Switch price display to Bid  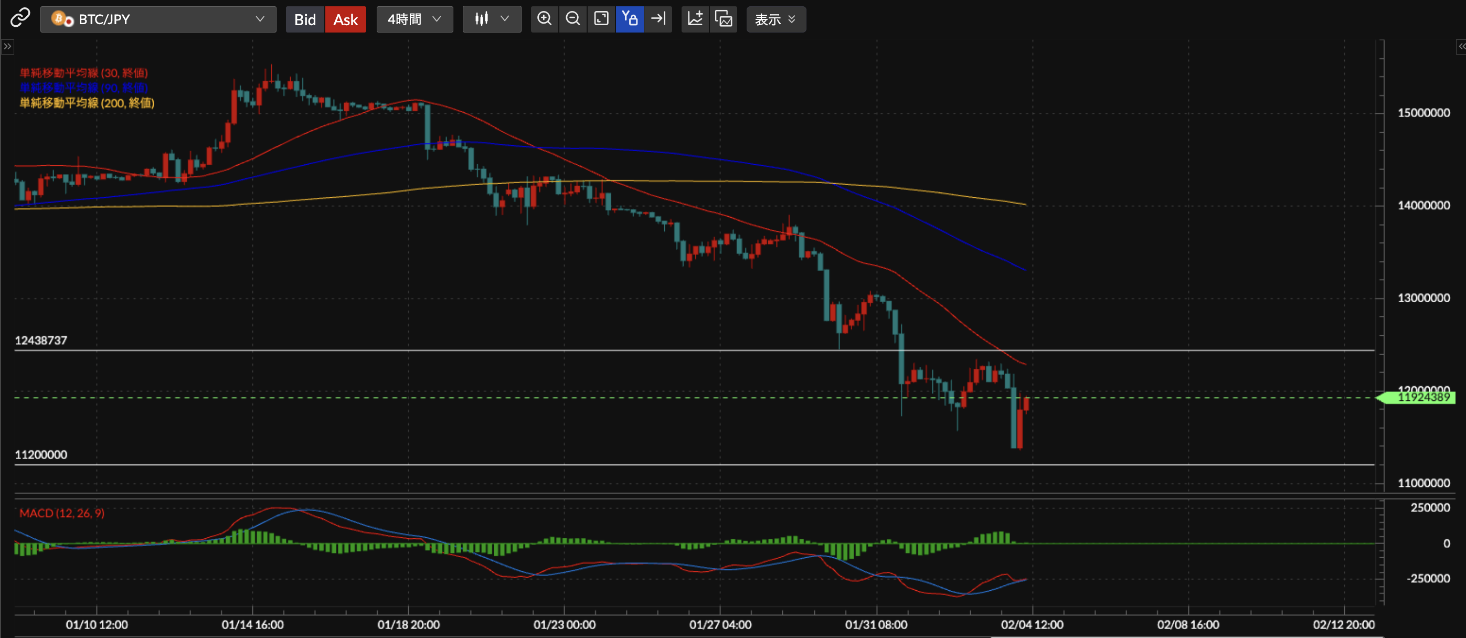[304, 19]
